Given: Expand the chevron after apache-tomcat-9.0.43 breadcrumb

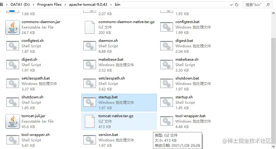Looking at the screenshot, I should coord(111,5).
